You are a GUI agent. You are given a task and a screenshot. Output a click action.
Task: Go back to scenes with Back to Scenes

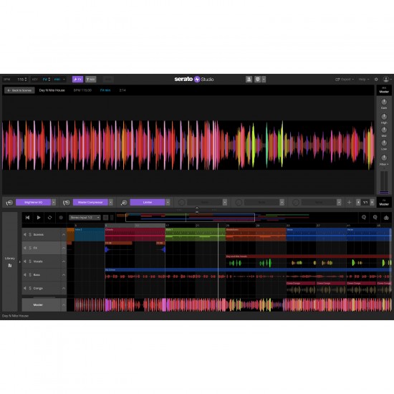(19, 90)
